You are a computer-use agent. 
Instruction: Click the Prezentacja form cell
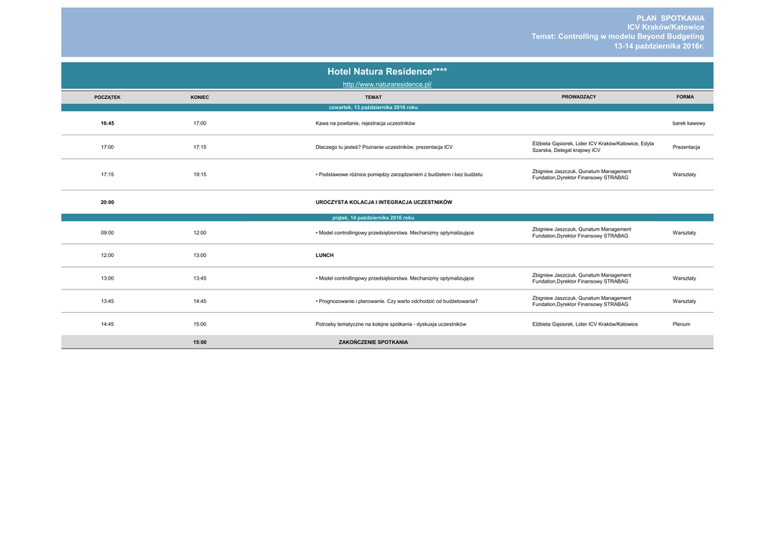[686, 147]
